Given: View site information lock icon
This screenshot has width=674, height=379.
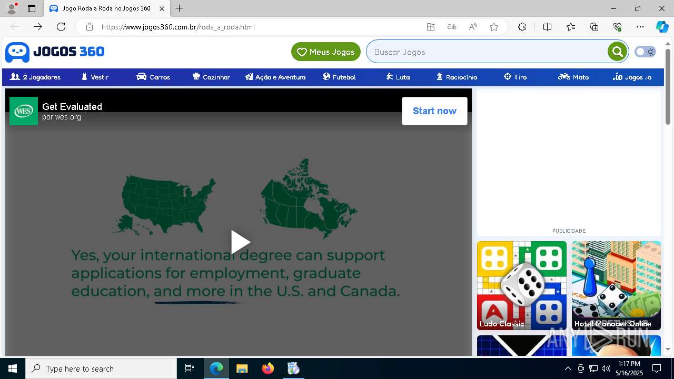Looking at the screenshot, I should 90,27.
